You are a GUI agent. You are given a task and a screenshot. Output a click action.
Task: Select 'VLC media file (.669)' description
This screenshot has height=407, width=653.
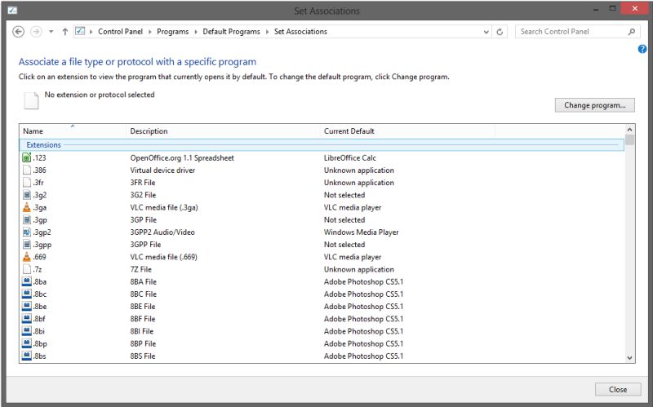164,257
